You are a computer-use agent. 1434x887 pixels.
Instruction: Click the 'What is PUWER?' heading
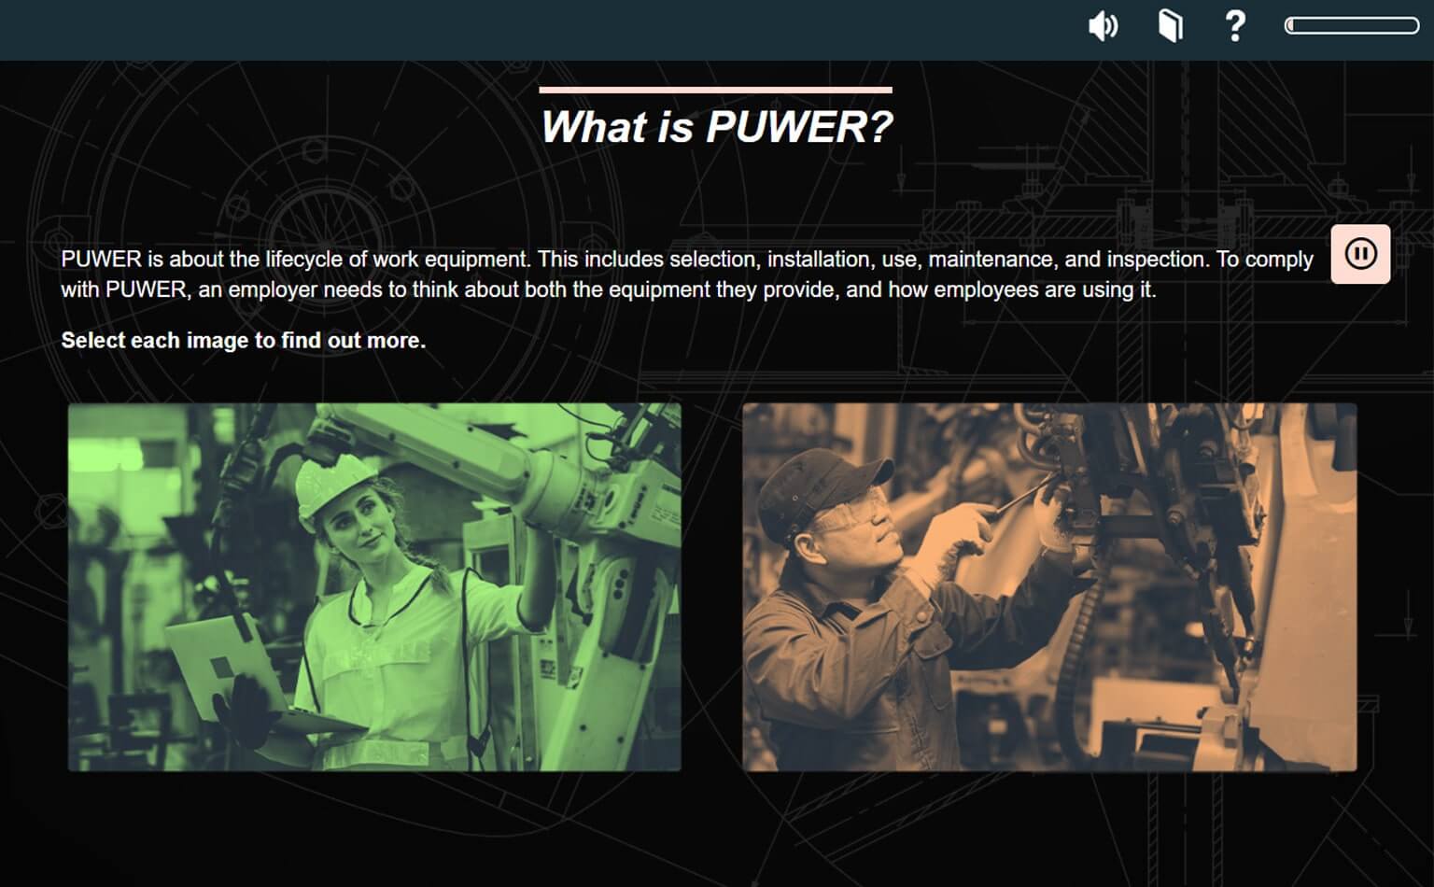[x=716, y=127]
